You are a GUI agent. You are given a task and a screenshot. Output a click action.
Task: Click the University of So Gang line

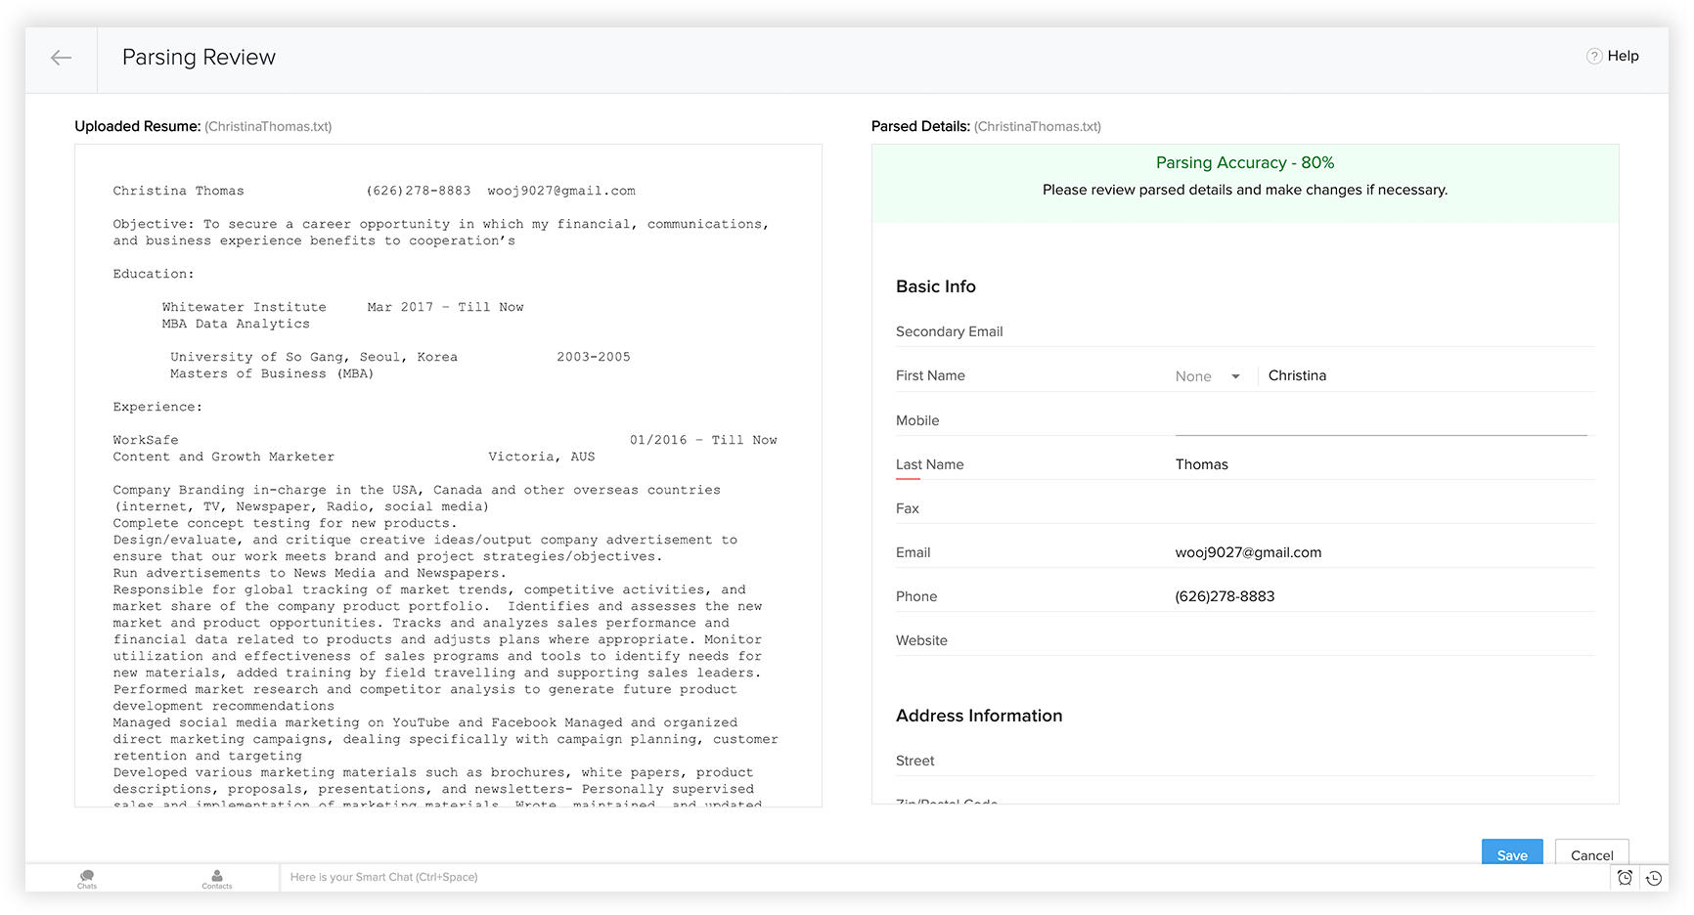314,357
